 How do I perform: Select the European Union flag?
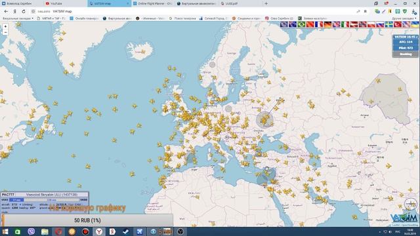point(284,24)
